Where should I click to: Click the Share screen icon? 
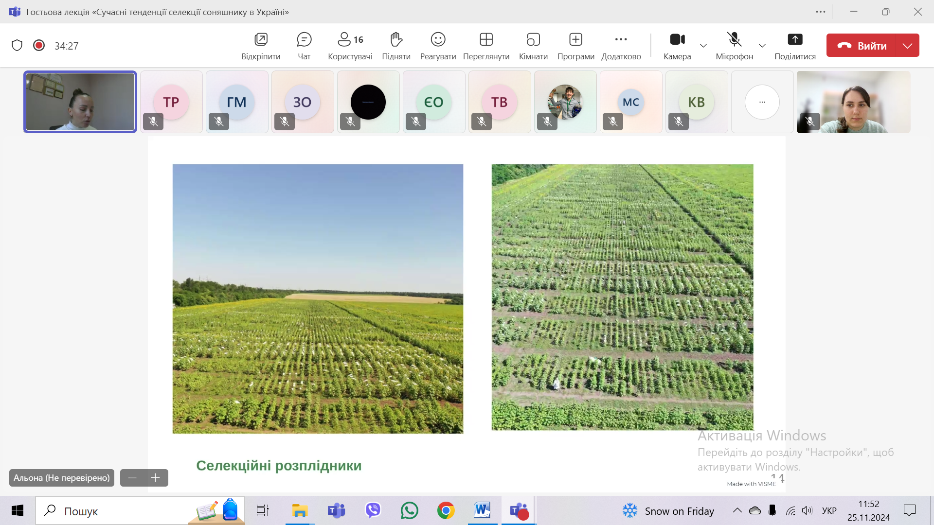coord(795,40)
